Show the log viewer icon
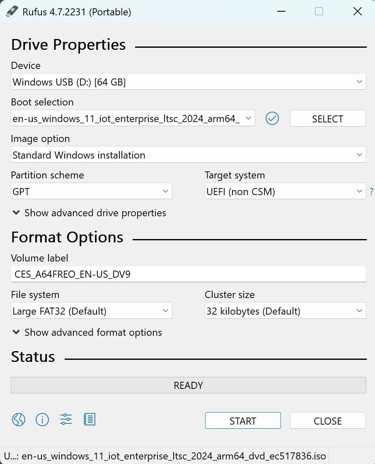Screen dimensions: 375x464 (x=90, y=420)
